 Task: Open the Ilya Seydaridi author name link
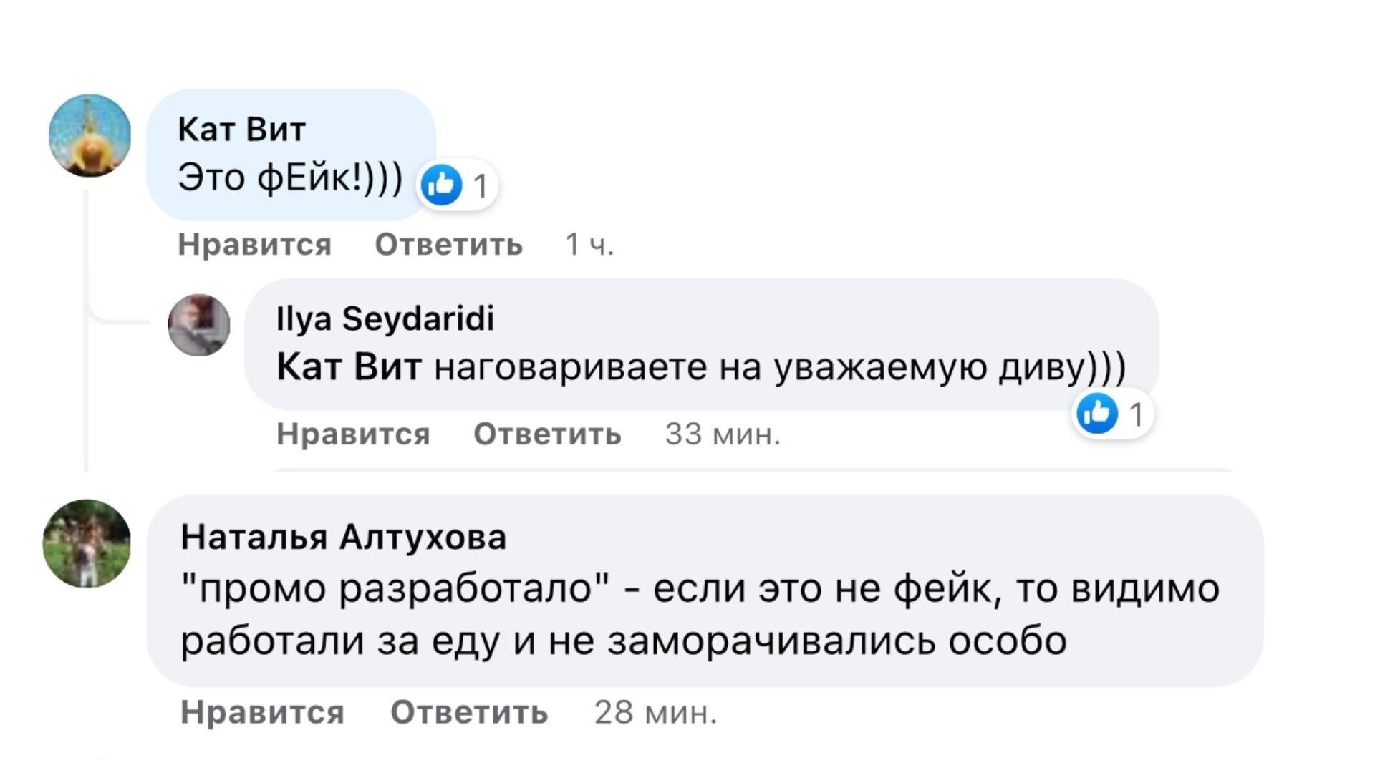click(385, 319)
